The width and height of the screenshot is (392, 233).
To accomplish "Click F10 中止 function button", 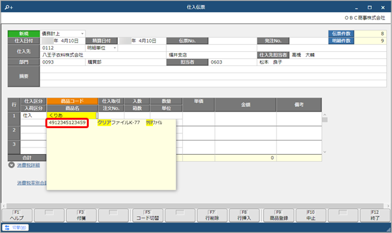I will click(x=311, y=216).
